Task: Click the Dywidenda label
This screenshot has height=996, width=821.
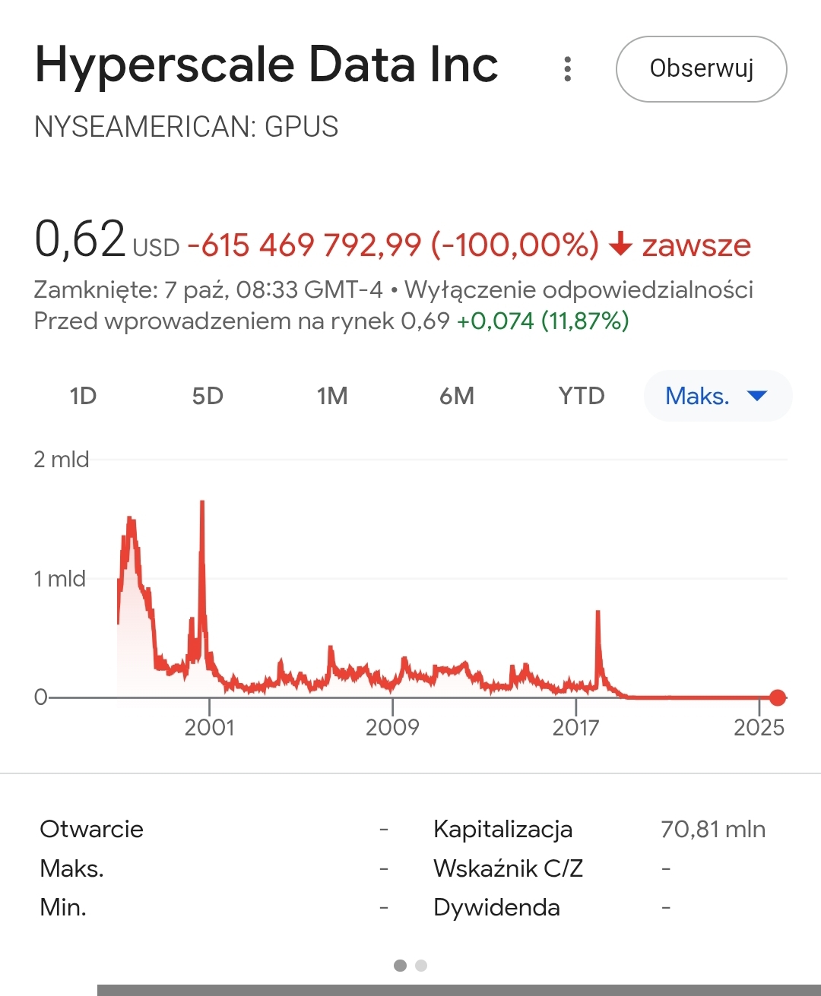Action: pyautogui.click(x=496, y=907)
